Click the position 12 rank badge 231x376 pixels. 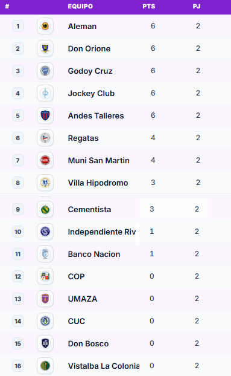tap(18, 276)
